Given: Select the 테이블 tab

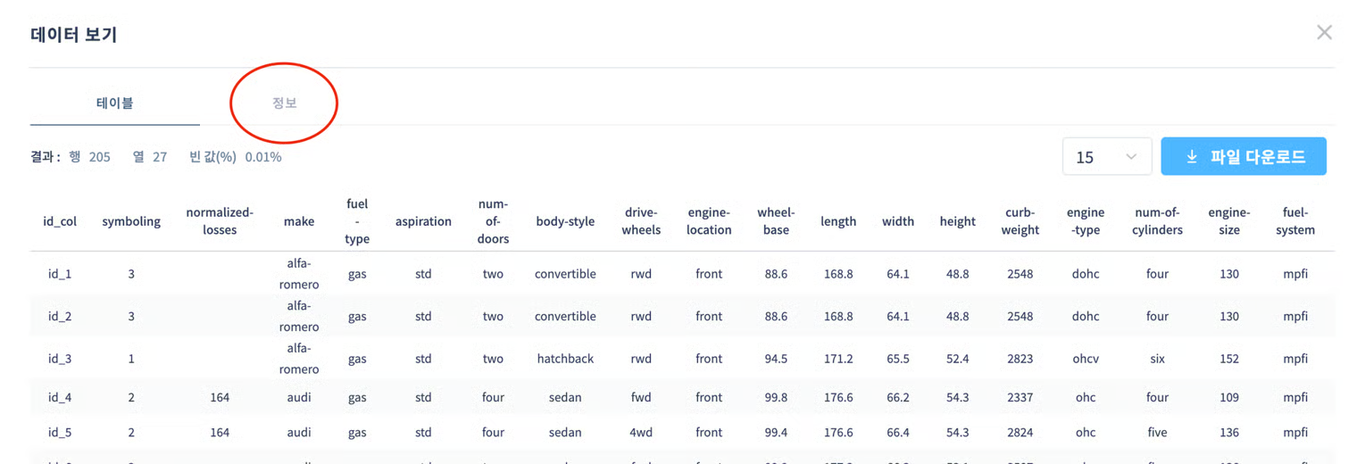Looking at the screenshot, I should pos(114,104).
